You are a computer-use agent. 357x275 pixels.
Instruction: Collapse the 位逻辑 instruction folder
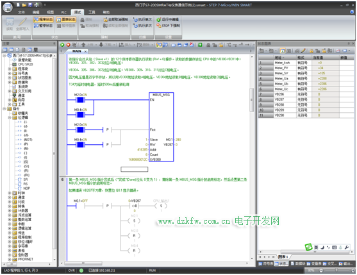(10, 118)
